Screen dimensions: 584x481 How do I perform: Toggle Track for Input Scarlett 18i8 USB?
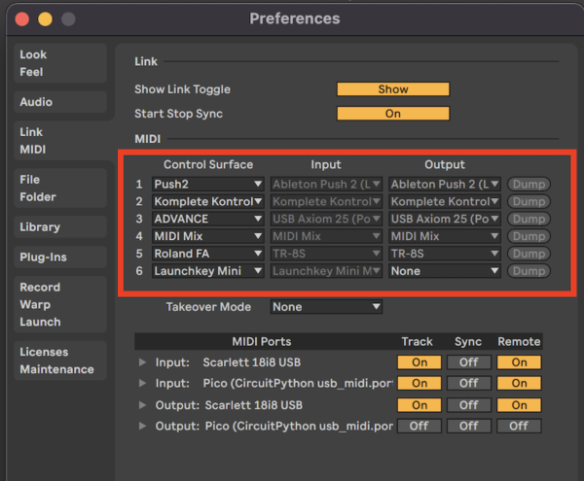tap(420, 362)
